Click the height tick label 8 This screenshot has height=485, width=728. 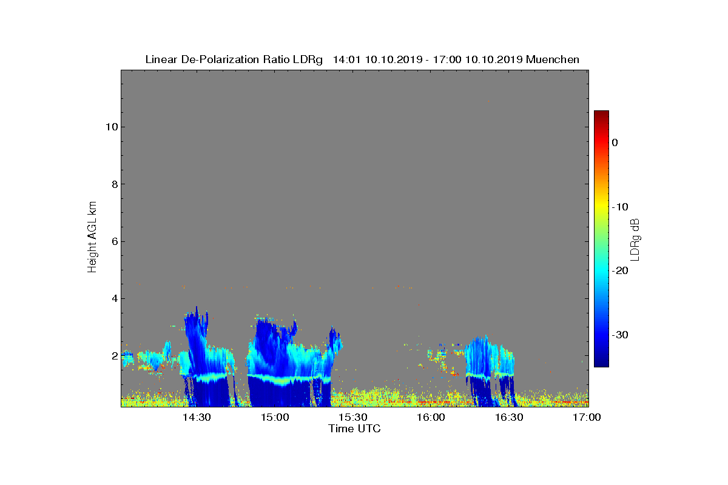[x=113, y=184]
